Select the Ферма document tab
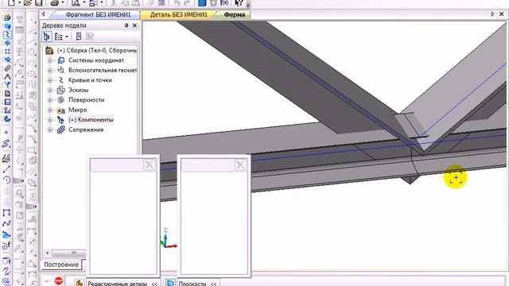Screen dimensions: 509x286 tap(235, 14)
